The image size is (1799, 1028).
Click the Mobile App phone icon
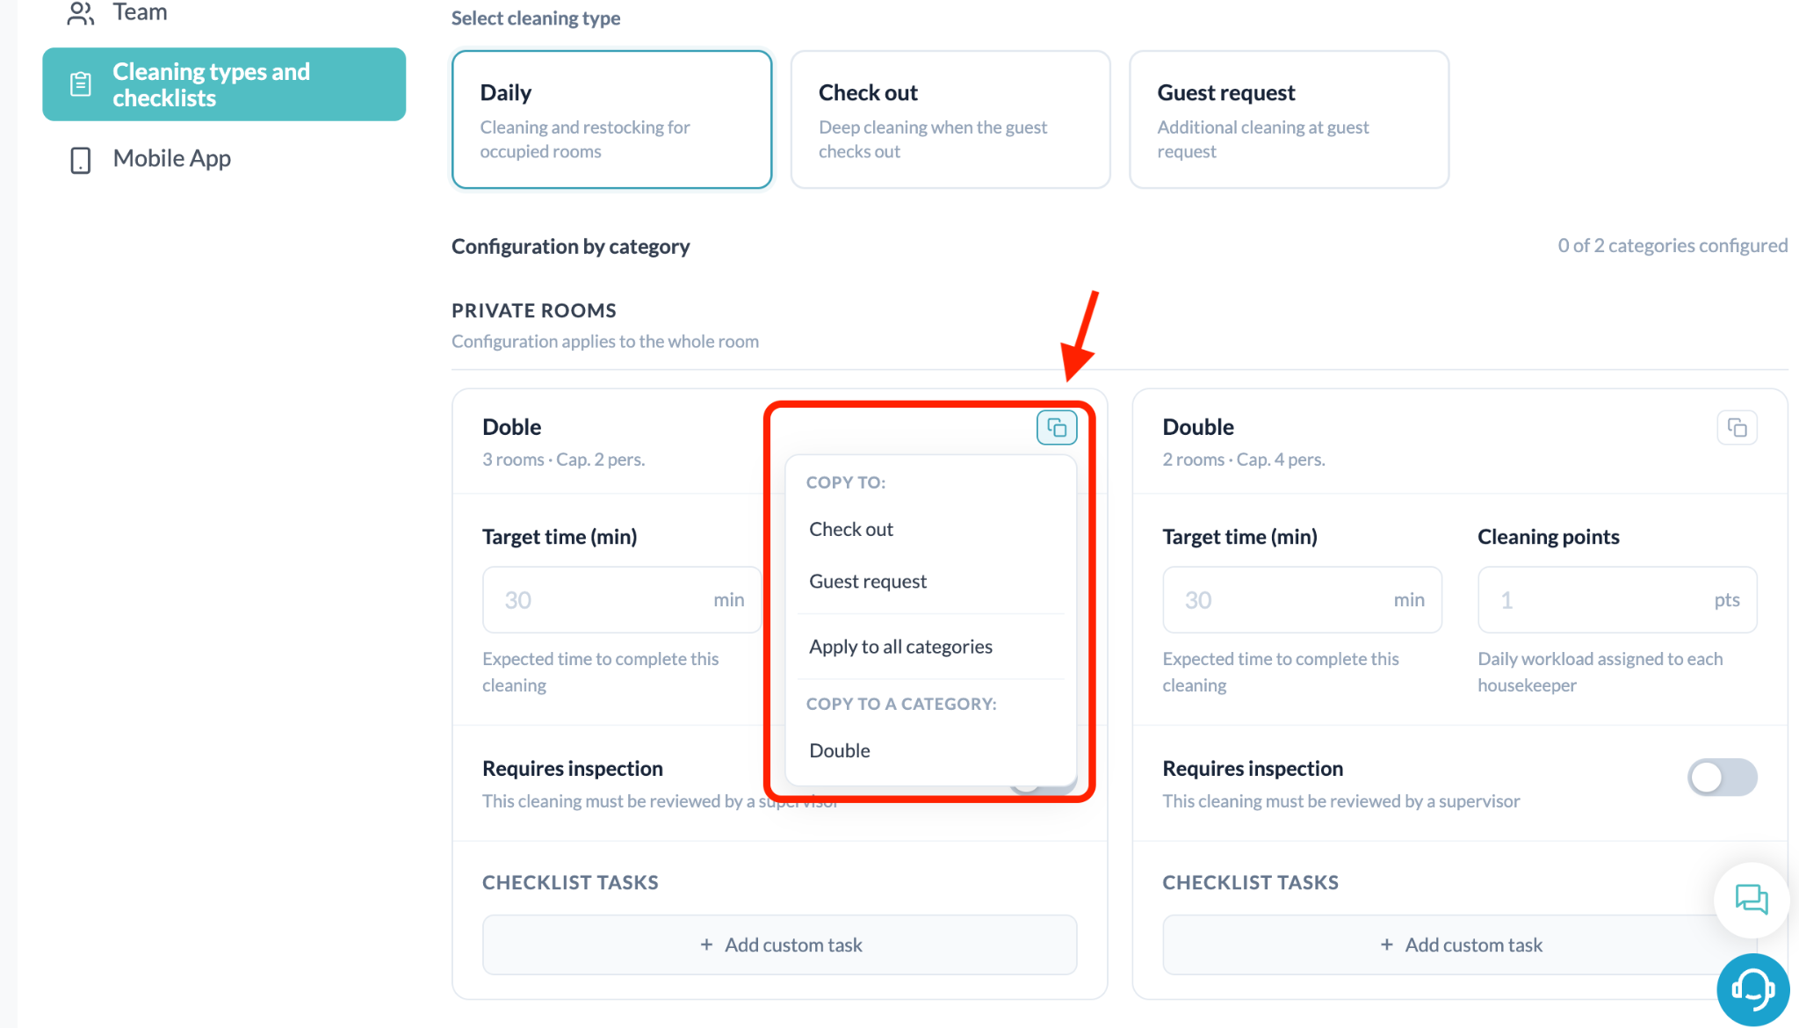coord(80,160)
